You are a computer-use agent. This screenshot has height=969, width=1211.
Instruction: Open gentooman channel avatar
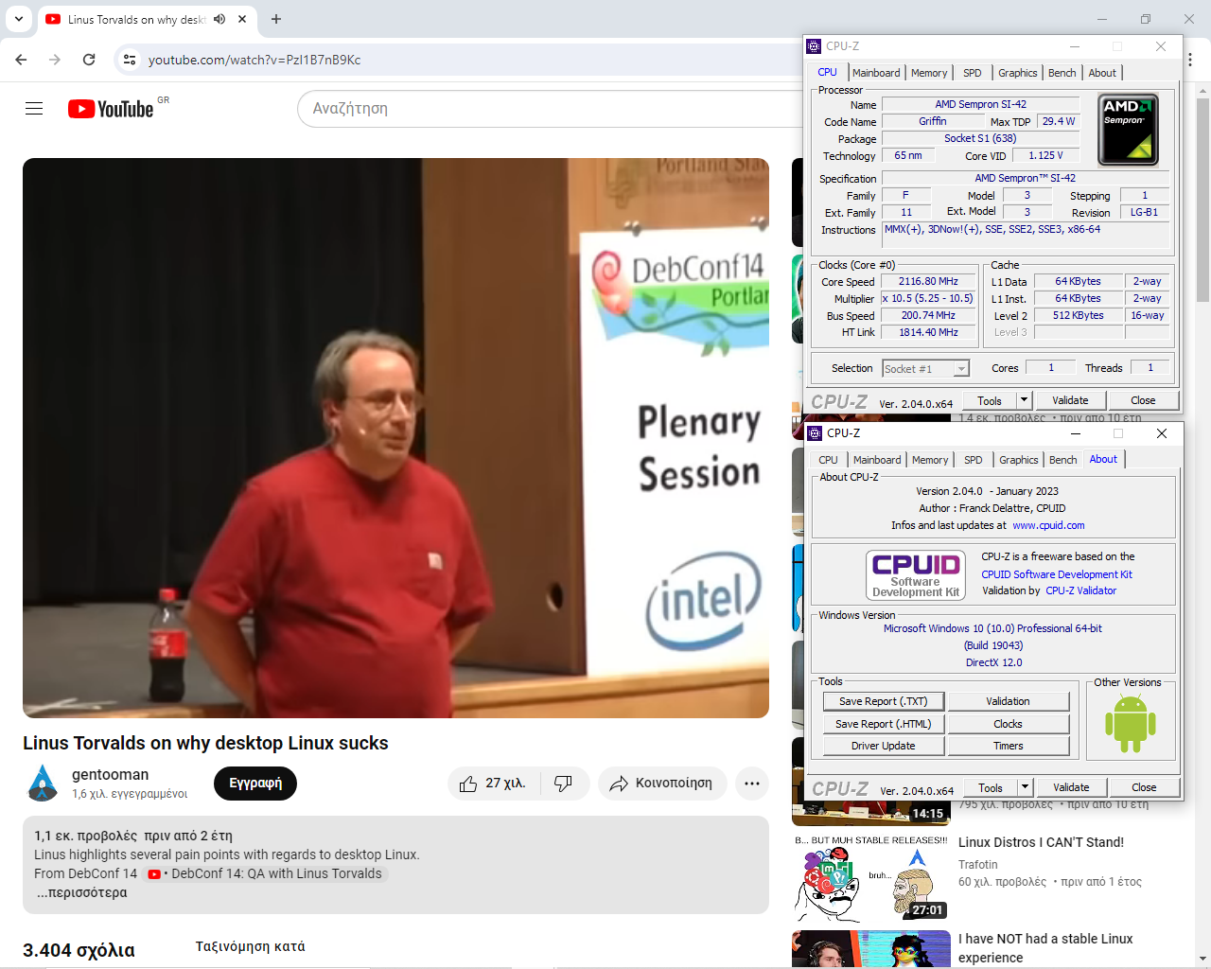(x=42, y=784)
